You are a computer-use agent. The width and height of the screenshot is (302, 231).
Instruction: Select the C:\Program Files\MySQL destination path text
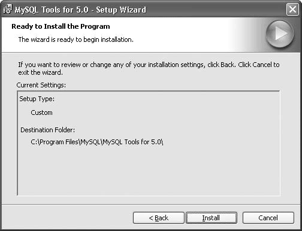pyautogui.click(x=97, y=142)
